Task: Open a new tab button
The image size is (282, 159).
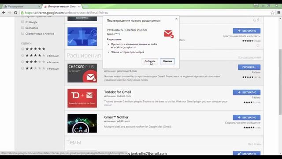Action: click(86, 7)
